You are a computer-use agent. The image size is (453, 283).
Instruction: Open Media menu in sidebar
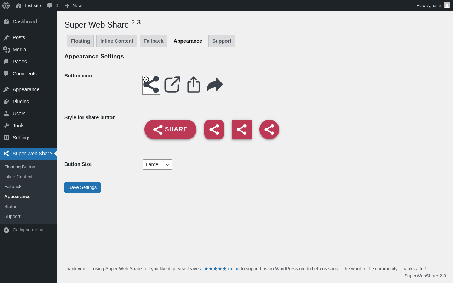coord(28,50)
